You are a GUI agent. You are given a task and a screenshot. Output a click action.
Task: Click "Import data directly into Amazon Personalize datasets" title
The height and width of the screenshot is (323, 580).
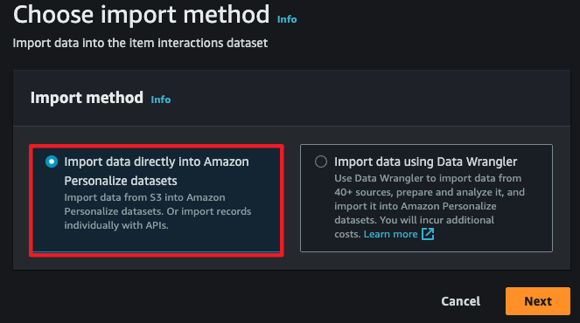click(x=157, y=171)
